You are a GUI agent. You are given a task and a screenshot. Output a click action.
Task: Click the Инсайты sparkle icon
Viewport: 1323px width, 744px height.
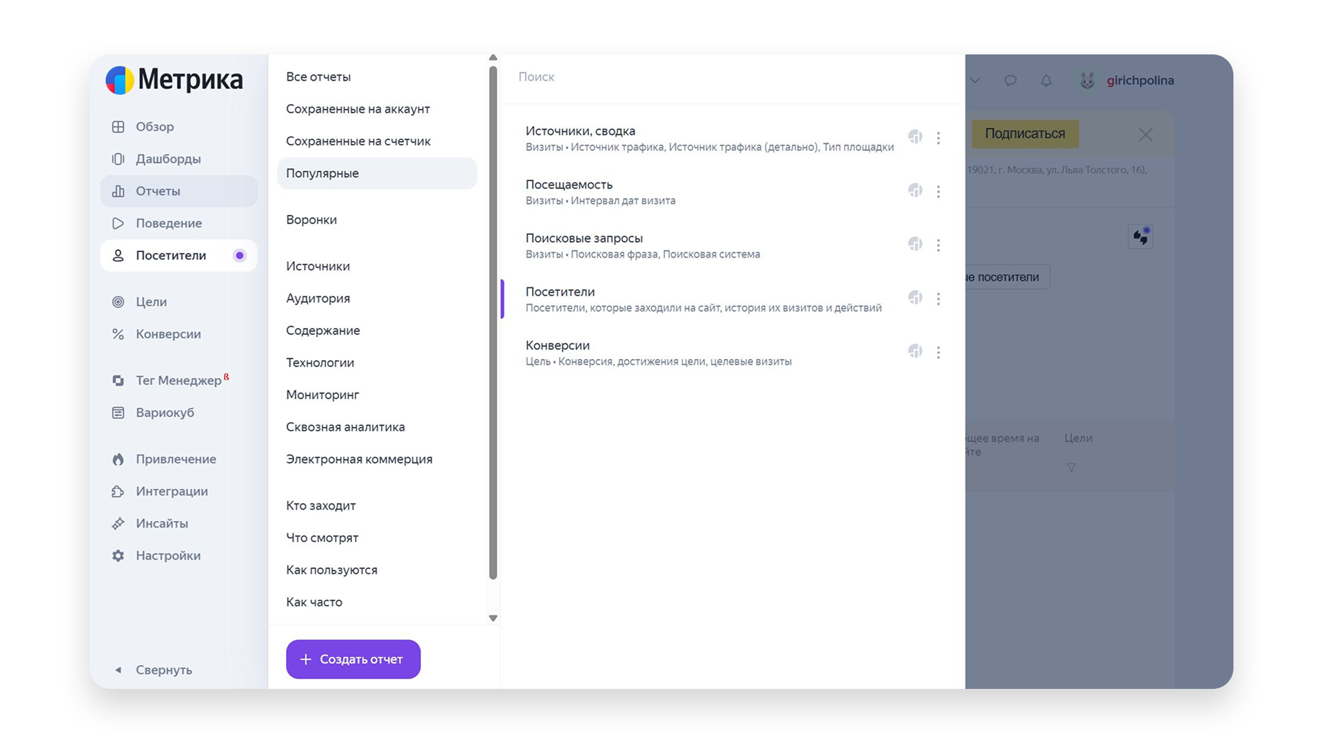click(119, 524)
